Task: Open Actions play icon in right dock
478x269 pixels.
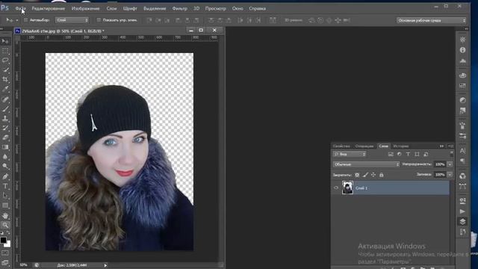Action: [463, 211]
